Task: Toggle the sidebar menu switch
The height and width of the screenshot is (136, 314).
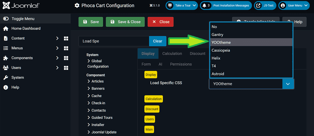Action: [x=6, y=19]
